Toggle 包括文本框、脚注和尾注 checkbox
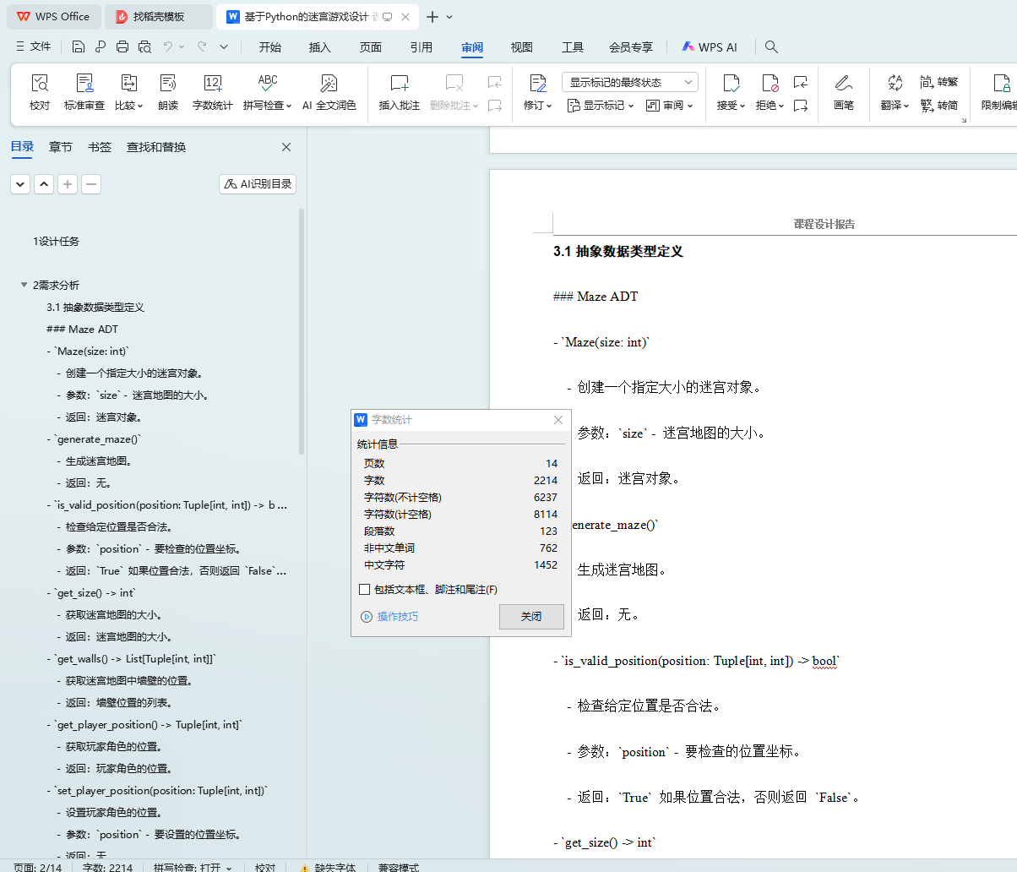The width and height of the screenshot is (1017, 872). click(x=365, y=590)
